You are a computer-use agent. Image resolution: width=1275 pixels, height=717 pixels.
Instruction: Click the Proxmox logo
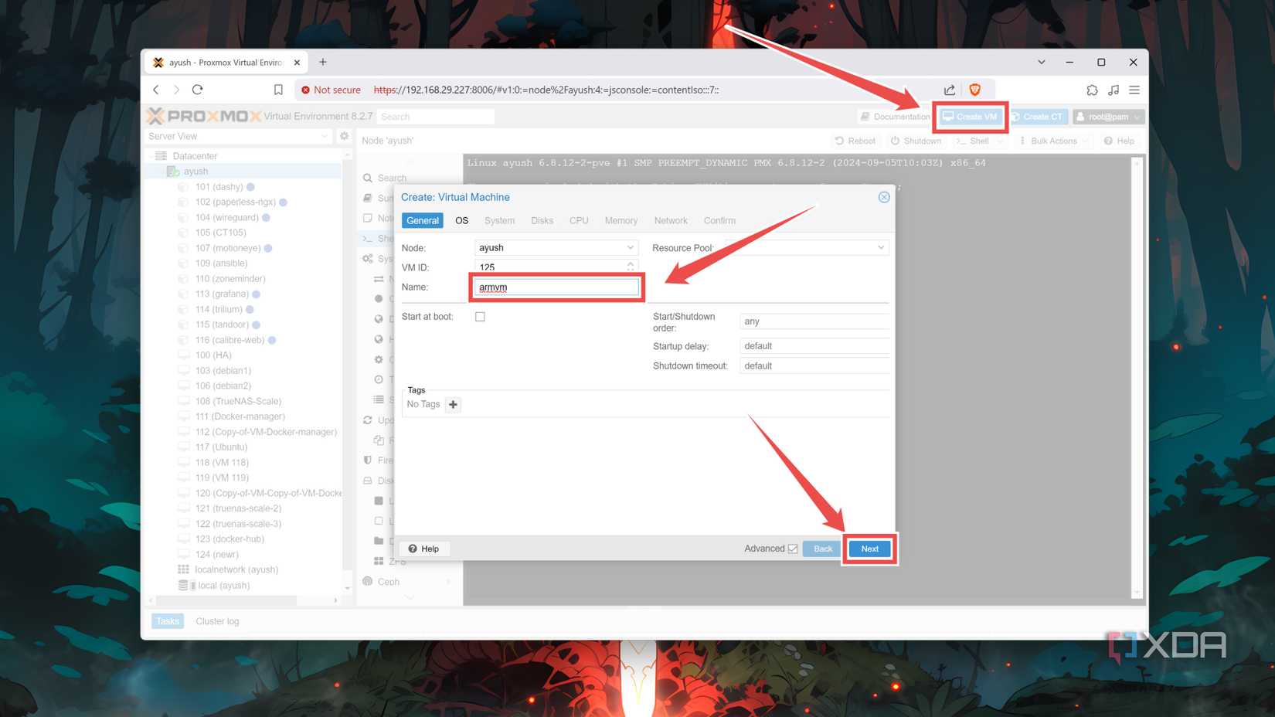[x=204, y=116]
